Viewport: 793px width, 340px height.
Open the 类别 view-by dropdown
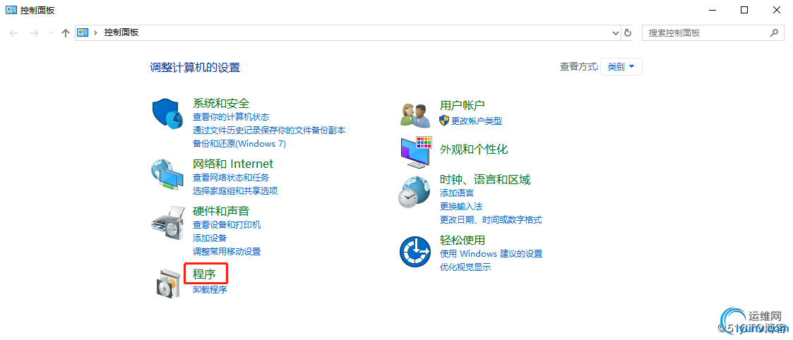621,67
